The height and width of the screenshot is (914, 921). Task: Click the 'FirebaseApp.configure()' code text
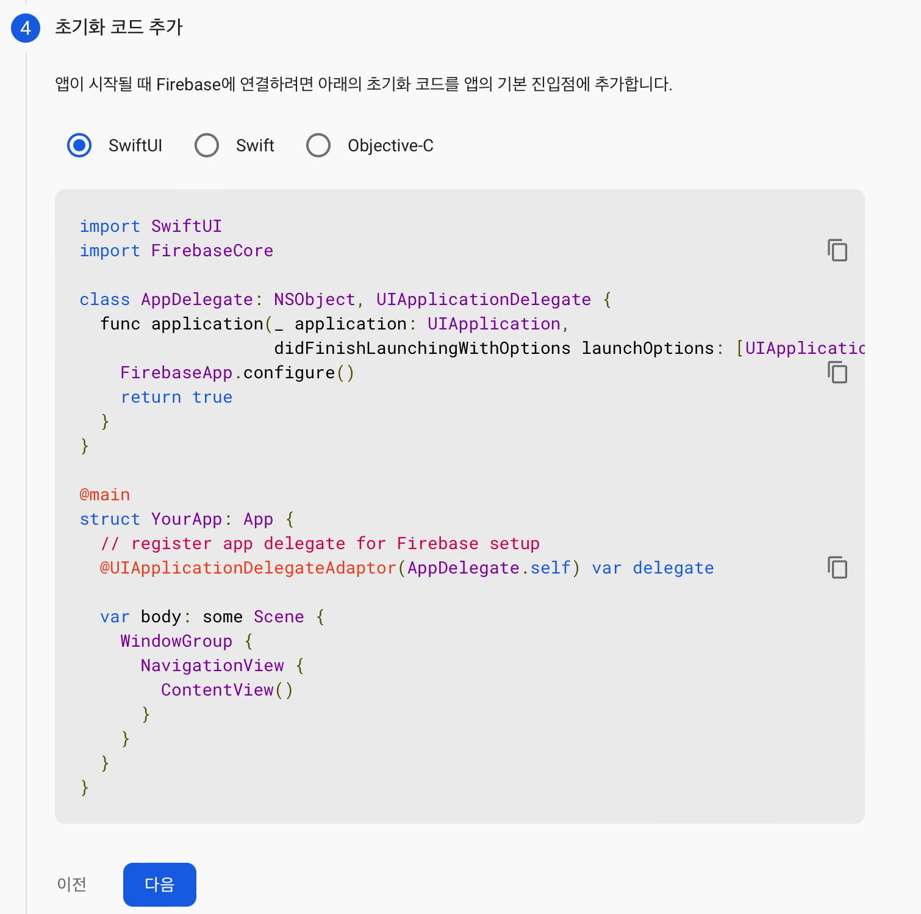[237, 373]
